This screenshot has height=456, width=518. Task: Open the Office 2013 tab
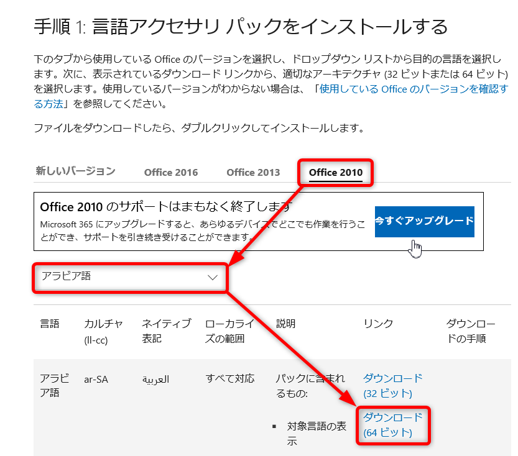tap(253, 173)
